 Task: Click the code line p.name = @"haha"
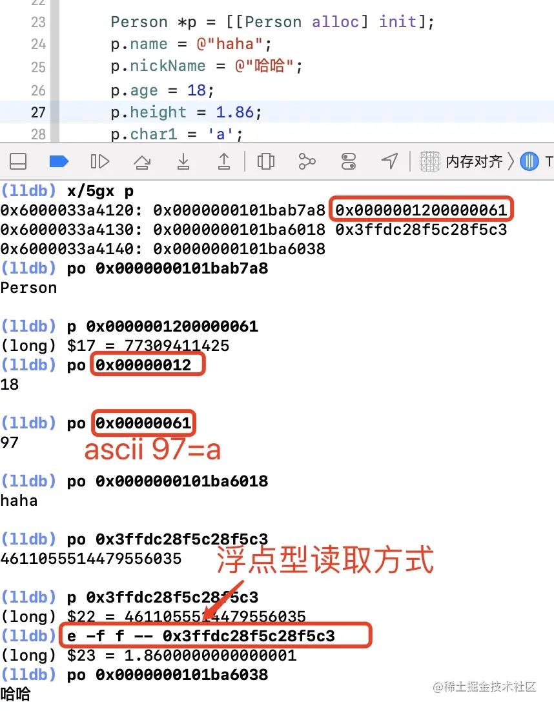point(191,44)
